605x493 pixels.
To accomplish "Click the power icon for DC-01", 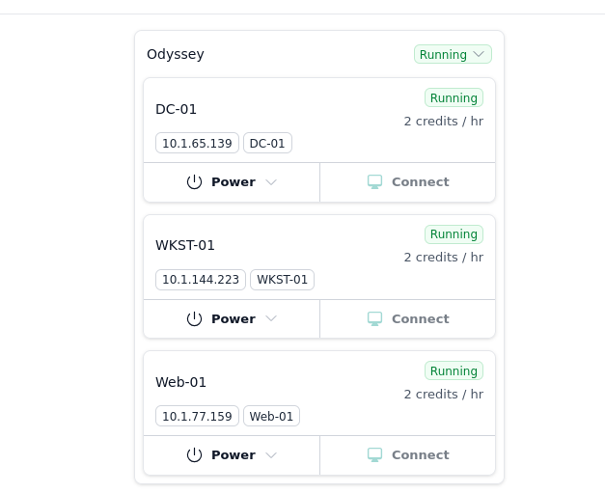I will pyautogui.click(x=194, y=182).
